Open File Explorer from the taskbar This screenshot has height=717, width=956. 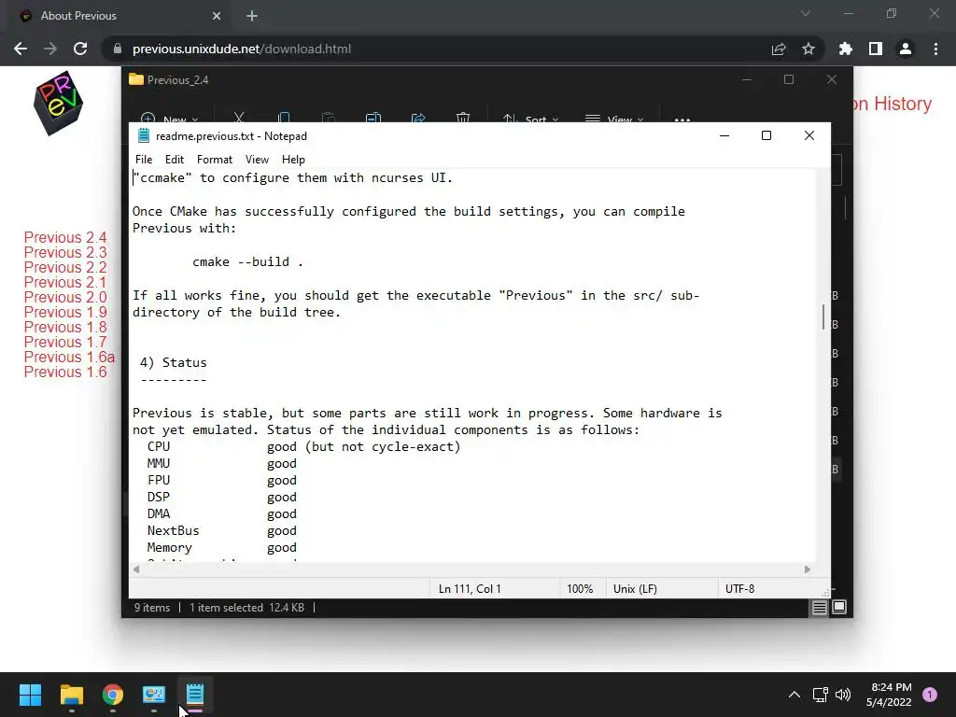[x=72, y=695]
